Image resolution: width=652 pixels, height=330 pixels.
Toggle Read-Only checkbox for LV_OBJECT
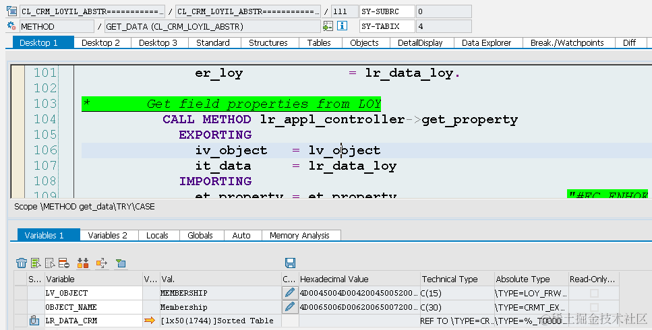(594, 293)
